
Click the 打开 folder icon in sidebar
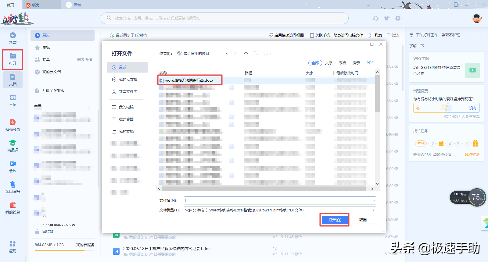coord(13,56)
